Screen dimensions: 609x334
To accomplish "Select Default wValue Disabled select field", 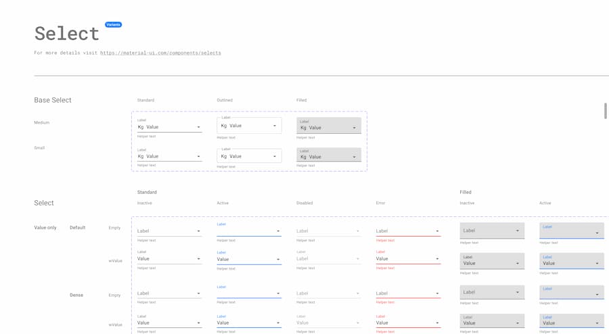I will (328, 259).
